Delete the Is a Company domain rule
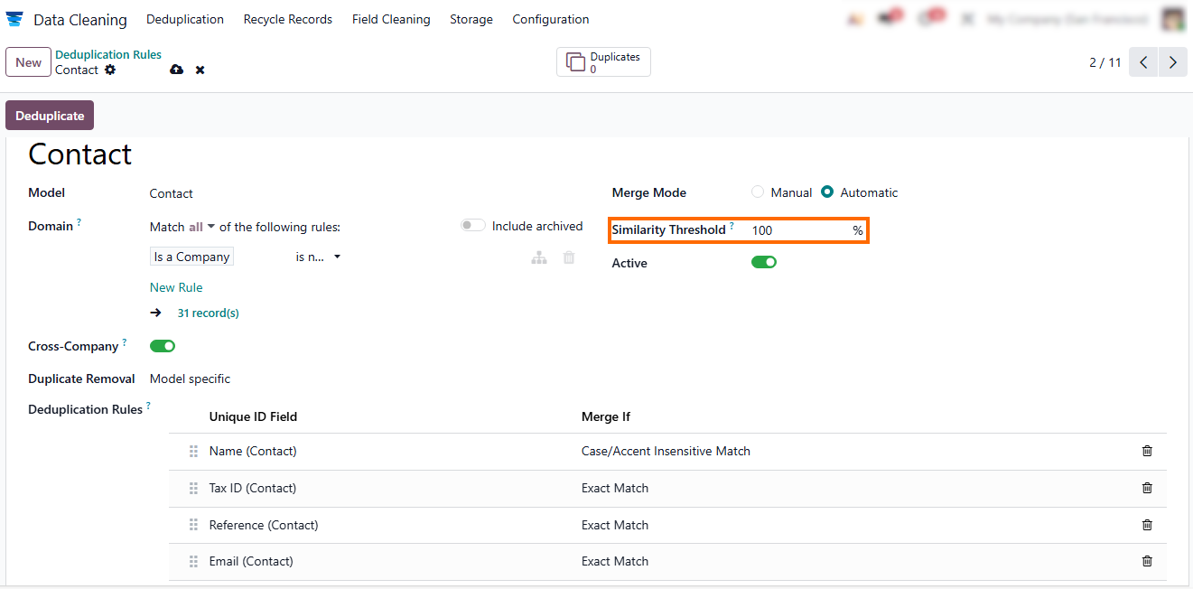The height and width of the screenshot is (589, 1193). pyautogui.click(x=569, y=257)
